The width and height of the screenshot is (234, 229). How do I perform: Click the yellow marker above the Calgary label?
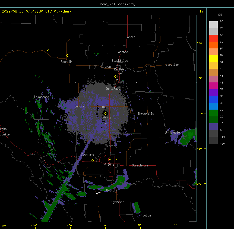(110, 160)
